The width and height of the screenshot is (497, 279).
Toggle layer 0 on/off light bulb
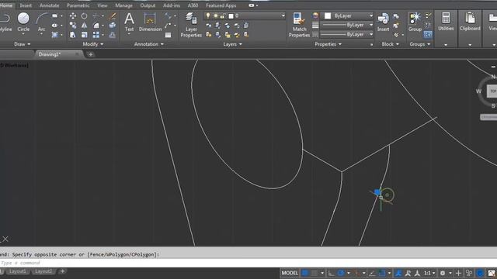[208, 15]
